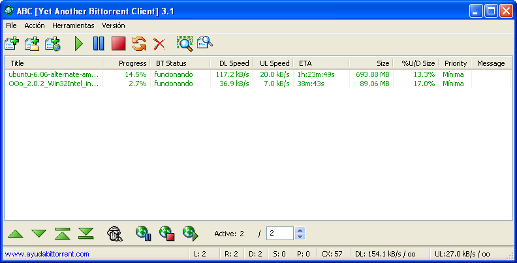Move torrent down with green arrow

click(39, 234)
